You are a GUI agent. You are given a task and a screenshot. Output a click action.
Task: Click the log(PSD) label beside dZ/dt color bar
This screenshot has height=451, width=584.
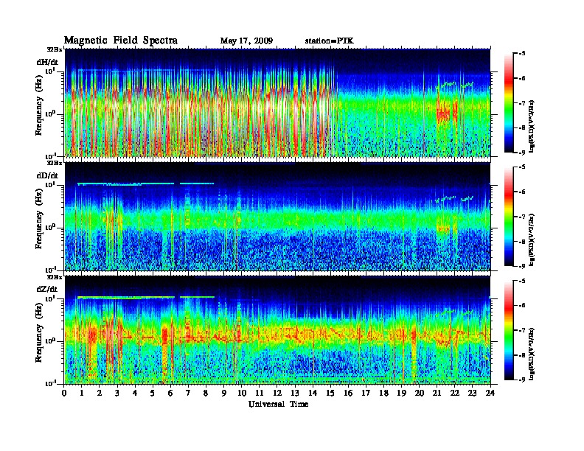tap(532, 353)
